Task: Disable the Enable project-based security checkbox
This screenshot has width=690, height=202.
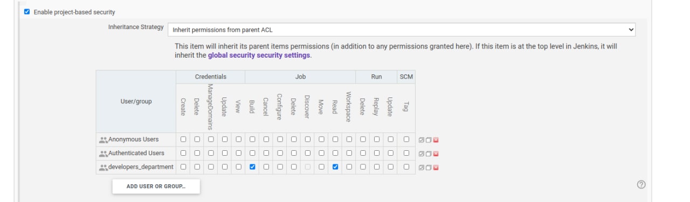Action: click(x=27, y=11)
